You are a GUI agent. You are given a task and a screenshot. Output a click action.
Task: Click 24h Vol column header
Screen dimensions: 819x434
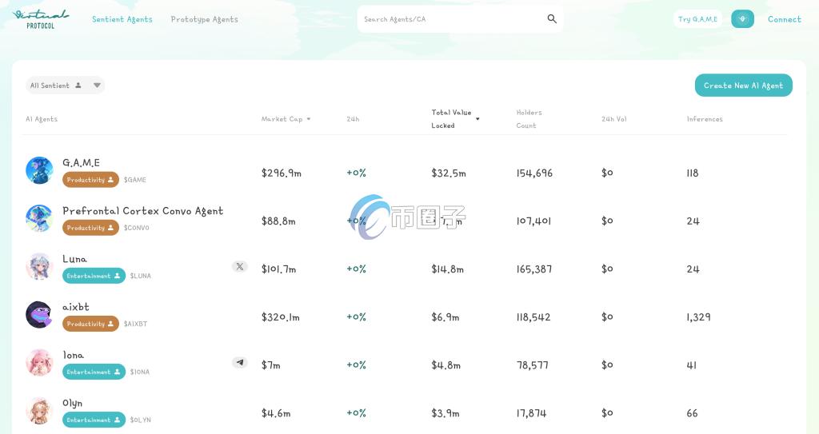[x=613, y=119]
